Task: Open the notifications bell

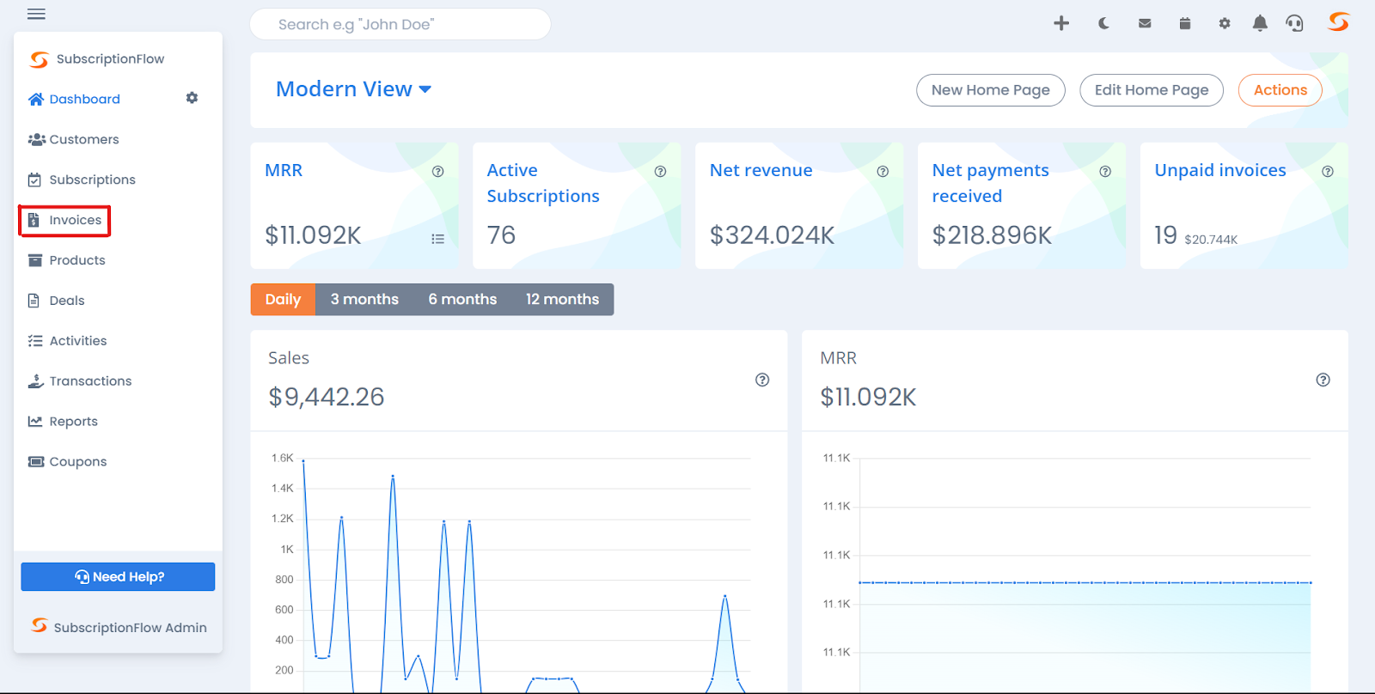Action: 1260,23
